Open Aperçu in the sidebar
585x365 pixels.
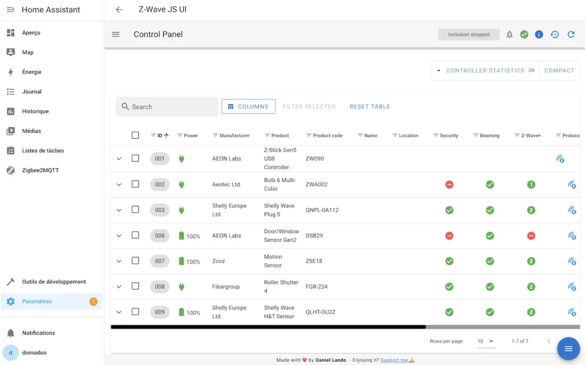pos(52,33)
